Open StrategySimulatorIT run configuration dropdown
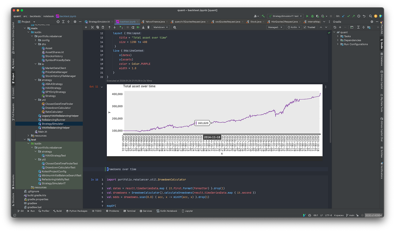Screen dimensions: 395x232 (x=285, y=16)
